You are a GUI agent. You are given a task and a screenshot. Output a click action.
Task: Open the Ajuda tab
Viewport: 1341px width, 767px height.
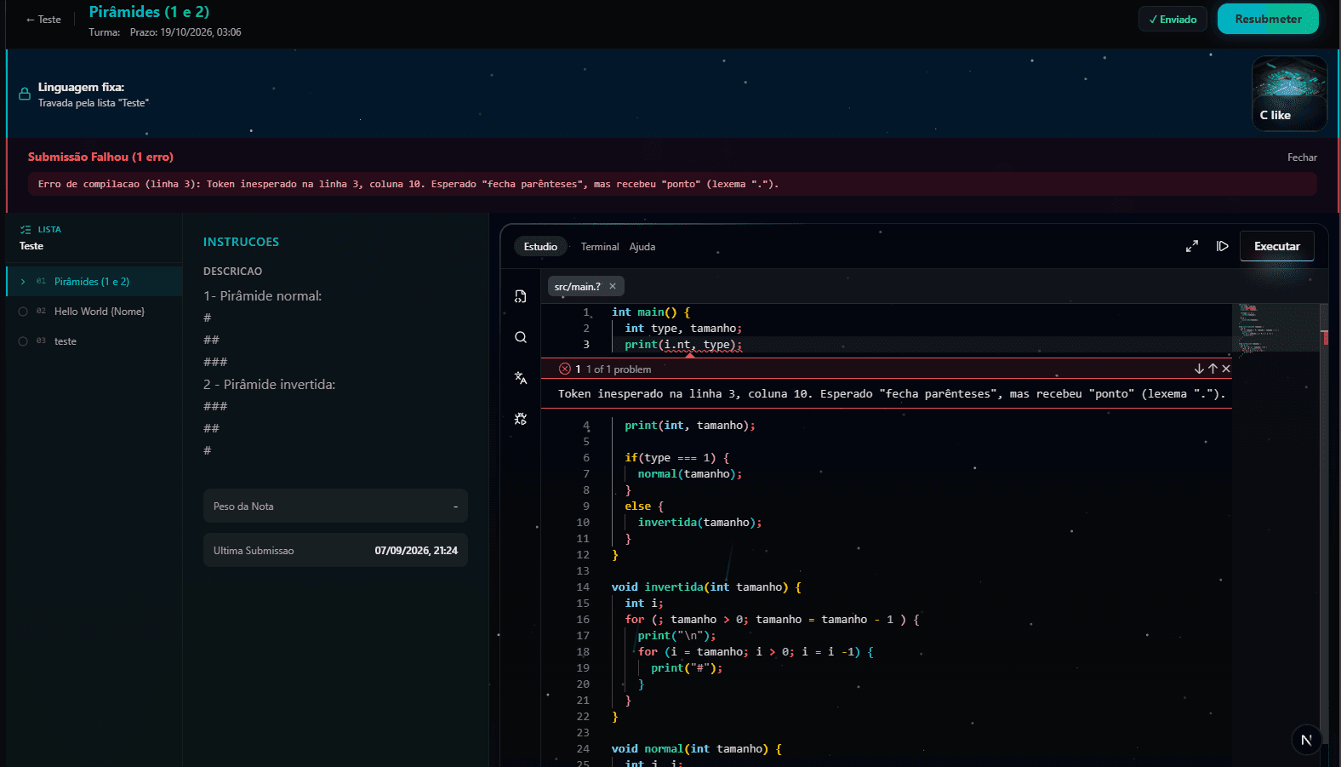coord(642,247)
